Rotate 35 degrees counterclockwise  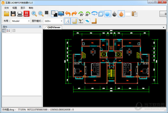point(81,14)
